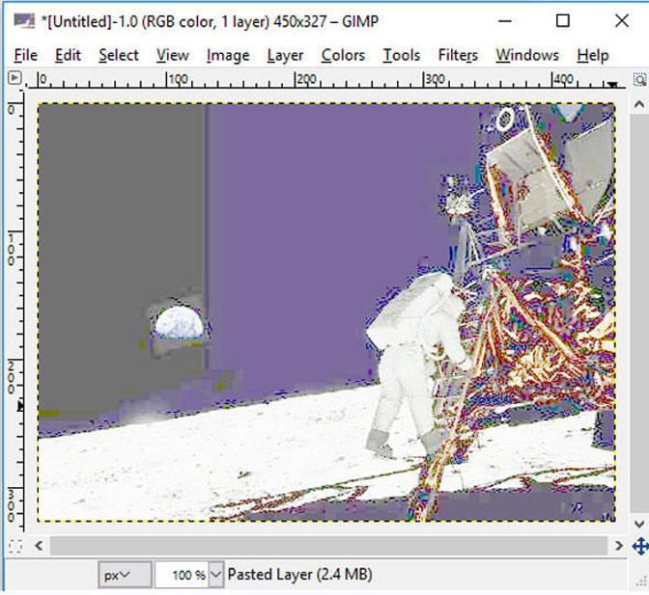Click the GIMP window title icon
The width and height of the screenshot is (649, 595).
pos(24,20)
